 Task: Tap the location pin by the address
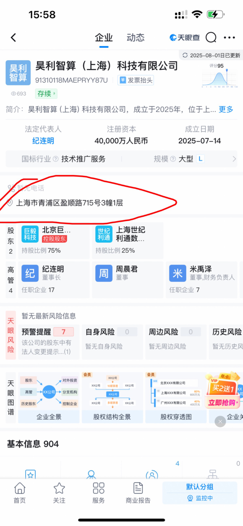pyautogui.click(x=10, y=203)
